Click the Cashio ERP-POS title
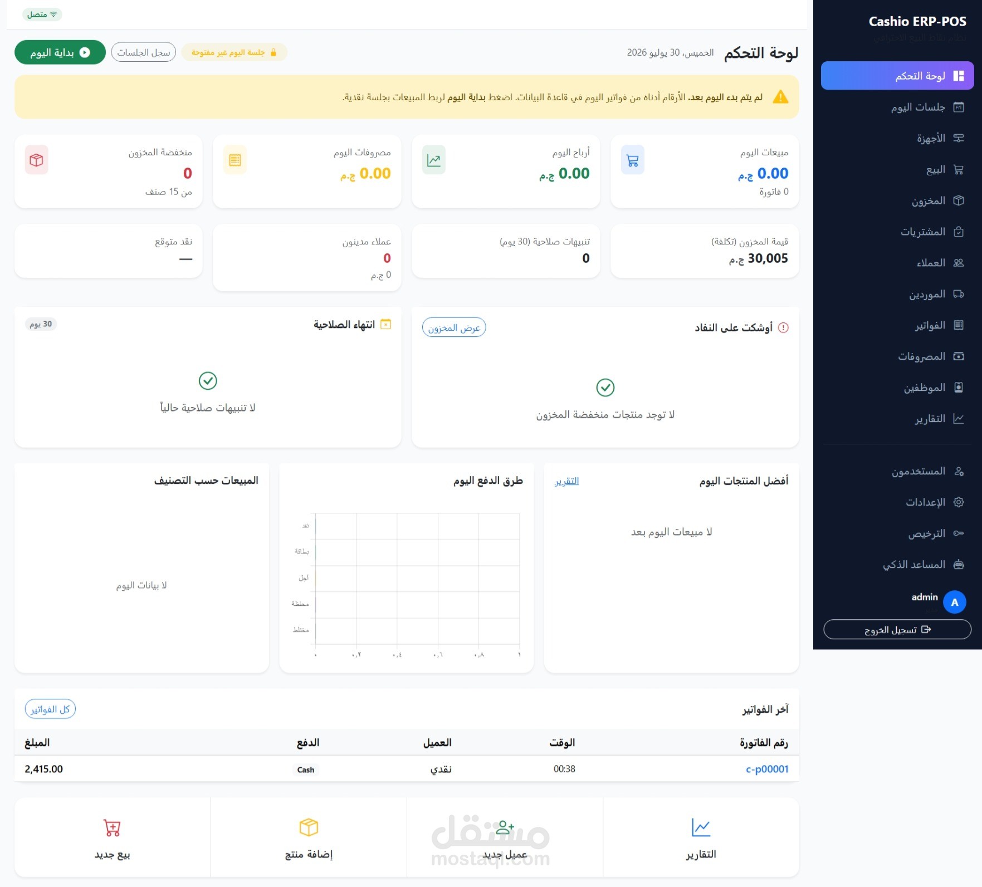The width and height of the screenshot is (982, 887). [917, 22]
